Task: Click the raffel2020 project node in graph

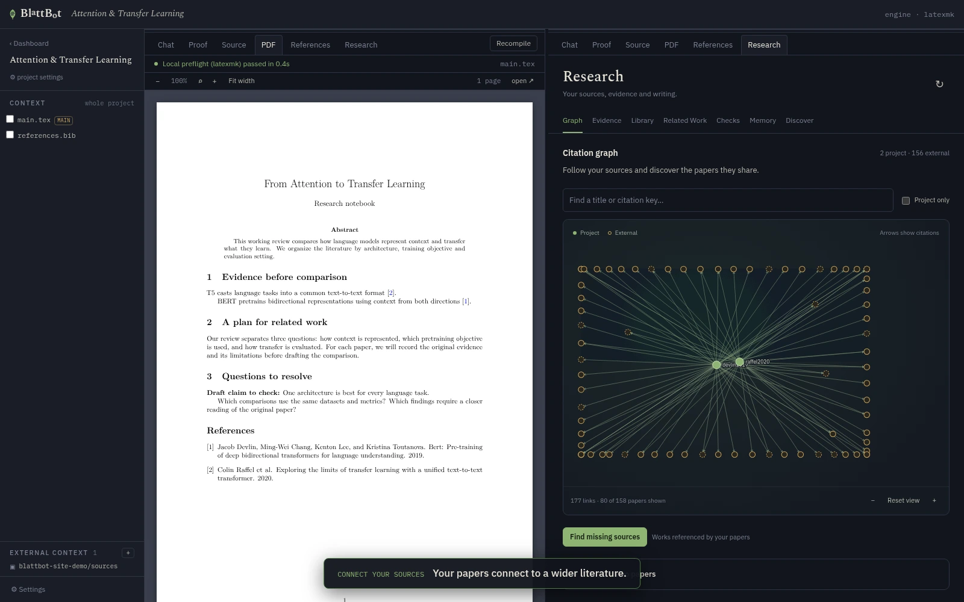Action: coord(739,362)
